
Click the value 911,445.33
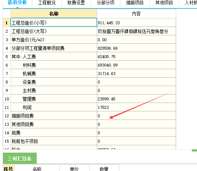coord(136,23)
